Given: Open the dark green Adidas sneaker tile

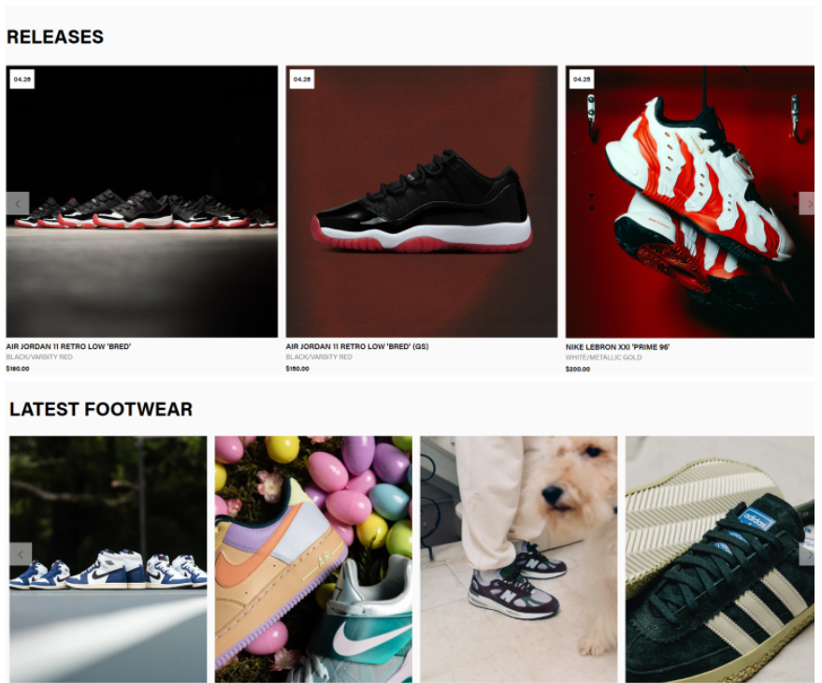Looking at the screenshot, I should click(720, 559).
